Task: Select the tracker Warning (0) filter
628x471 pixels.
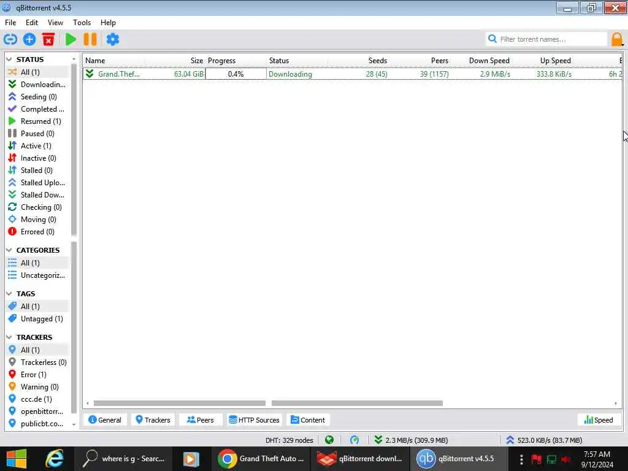Action: point(37,387)
